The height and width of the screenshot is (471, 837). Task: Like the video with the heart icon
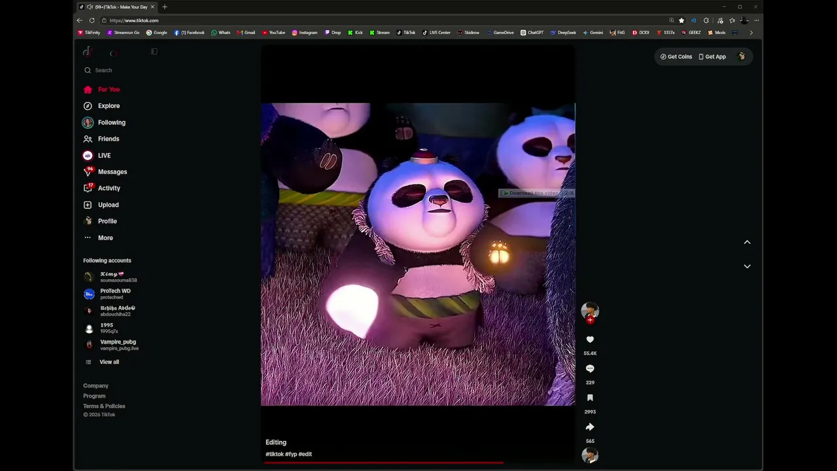tap(590, 340)
